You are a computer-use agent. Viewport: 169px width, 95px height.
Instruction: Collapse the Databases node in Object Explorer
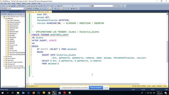pos(4,18)
